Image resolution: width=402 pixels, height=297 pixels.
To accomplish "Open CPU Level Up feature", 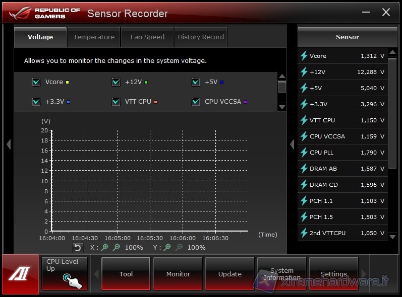I will click(x=64, y=273).
